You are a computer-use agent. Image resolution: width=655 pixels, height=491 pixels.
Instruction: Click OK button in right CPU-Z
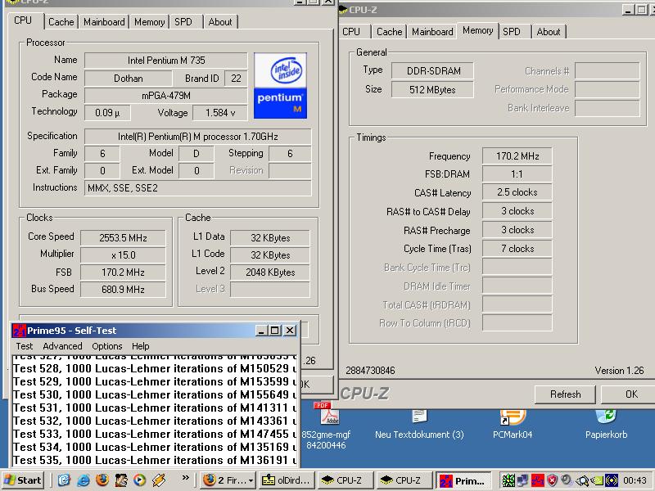(x=630, y=394)
